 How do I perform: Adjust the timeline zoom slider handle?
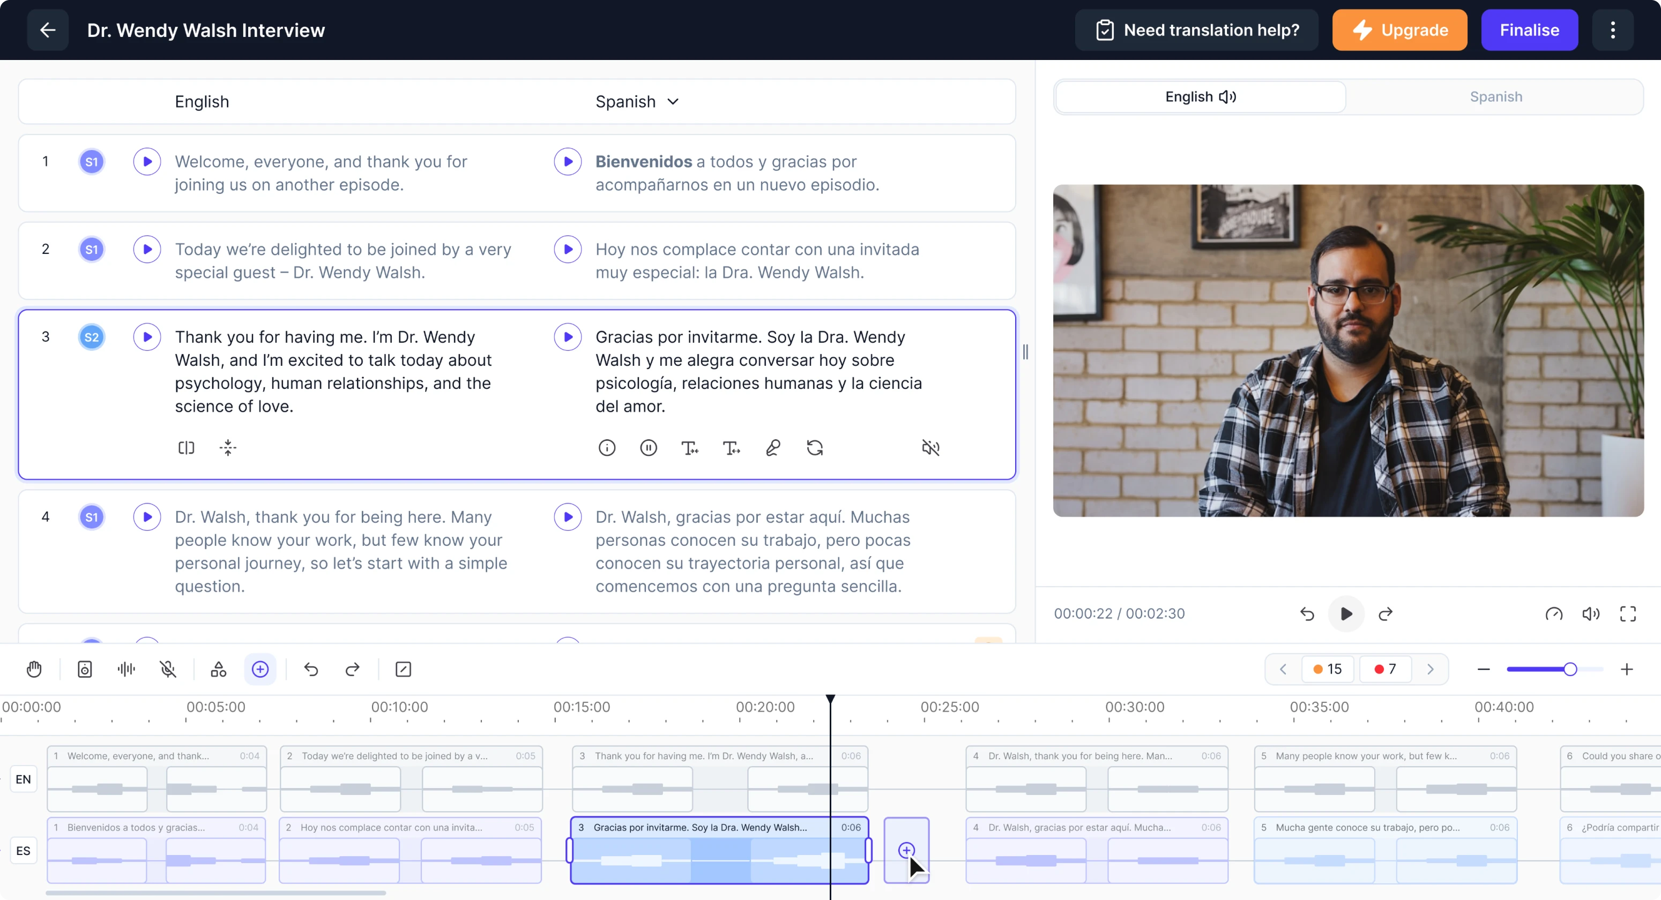click(1570, 669)
